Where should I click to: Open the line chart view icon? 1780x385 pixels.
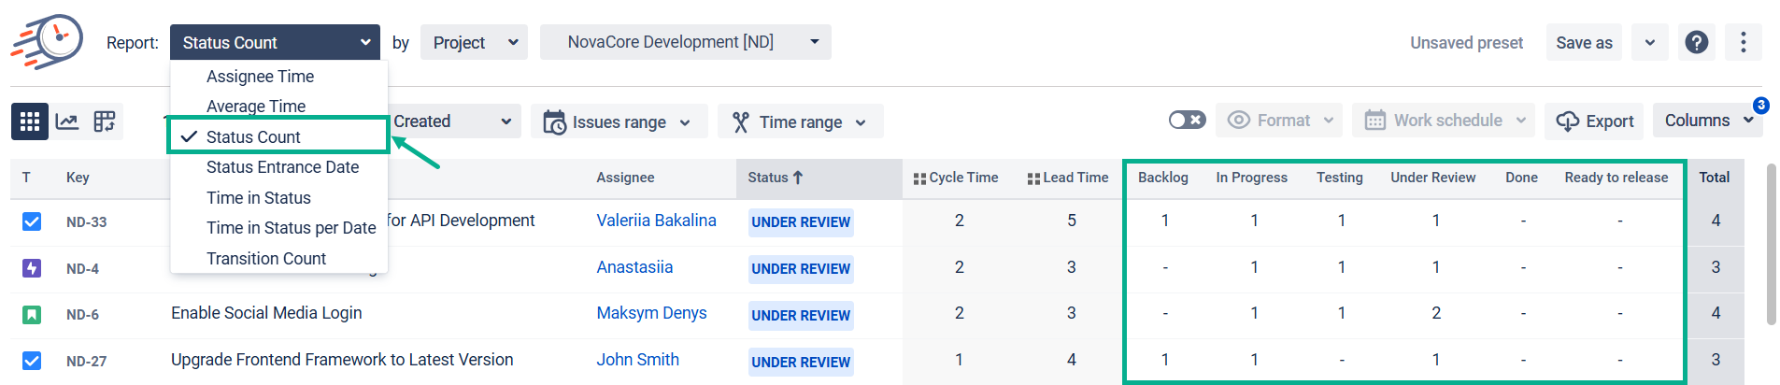coord(67,121)
